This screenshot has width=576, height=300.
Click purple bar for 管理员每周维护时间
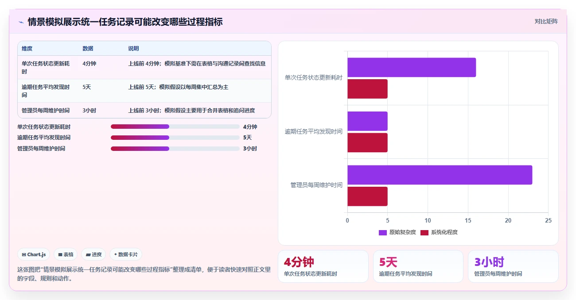(440, 175)
